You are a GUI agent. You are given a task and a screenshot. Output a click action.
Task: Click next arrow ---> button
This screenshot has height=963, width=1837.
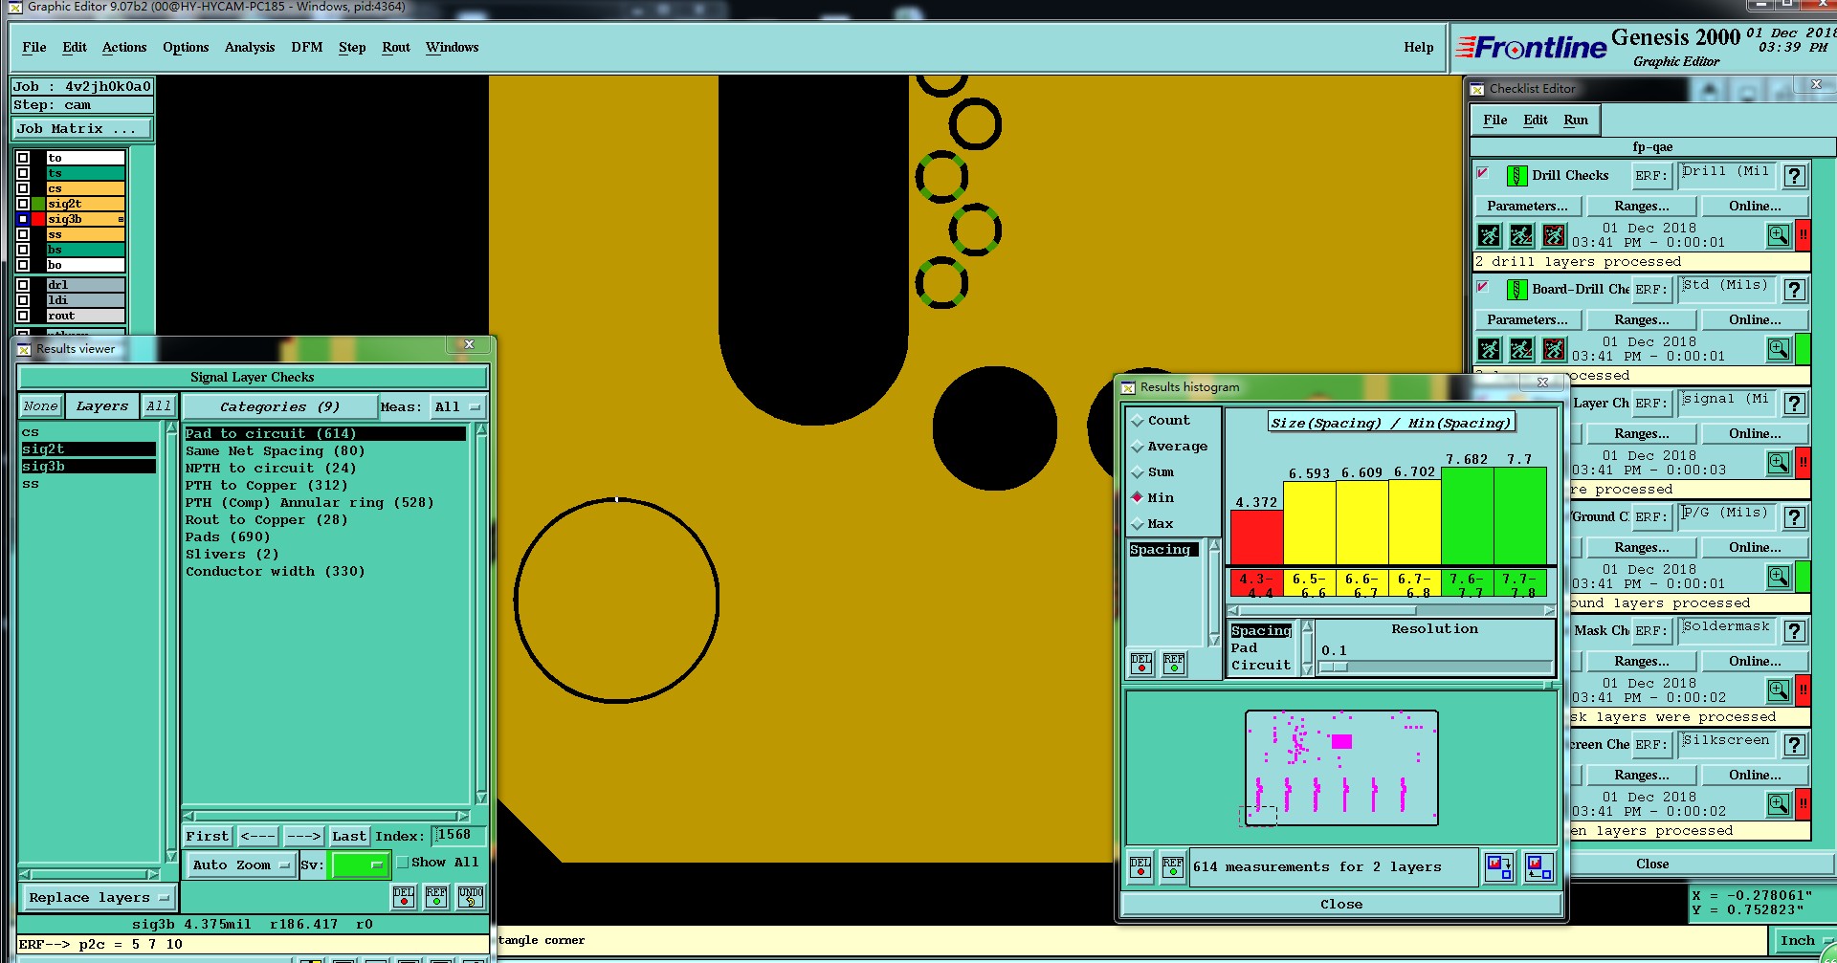(304, 837)
